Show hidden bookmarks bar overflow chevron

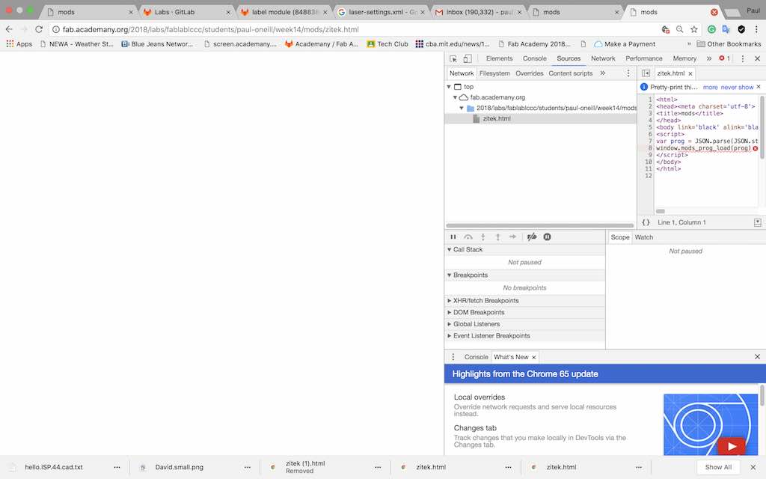coord(689,44)
